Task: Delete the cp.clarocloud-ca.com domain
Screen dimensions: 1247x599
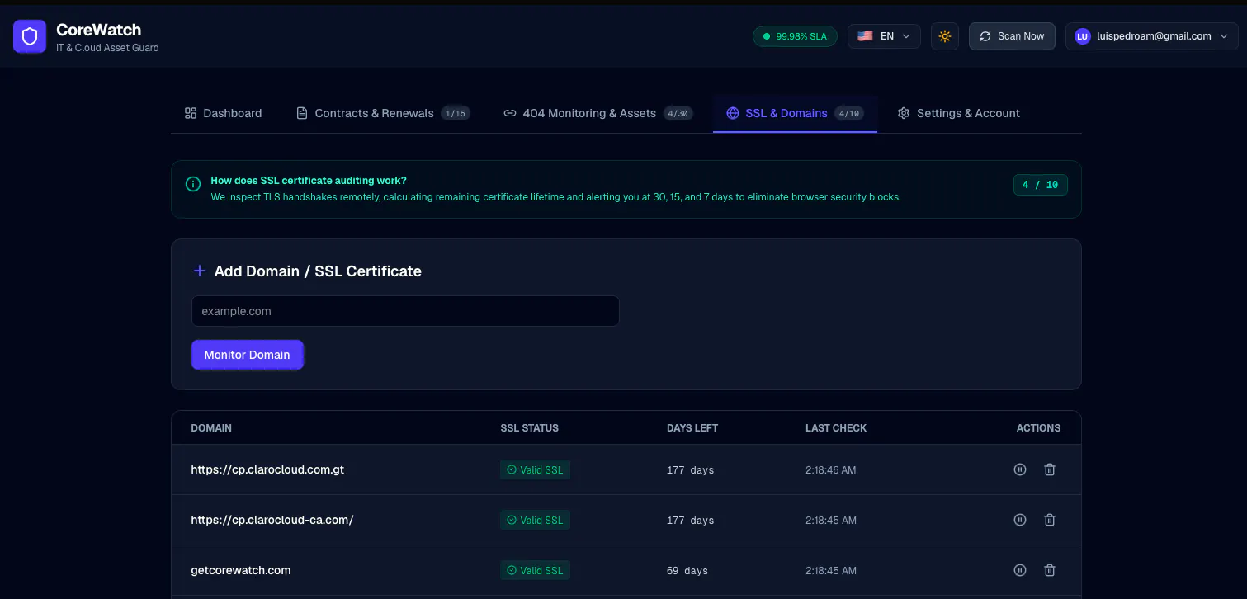Action: (x=1050, y=520)
